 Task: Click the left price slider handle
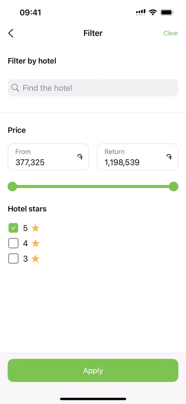pos(12,187)
